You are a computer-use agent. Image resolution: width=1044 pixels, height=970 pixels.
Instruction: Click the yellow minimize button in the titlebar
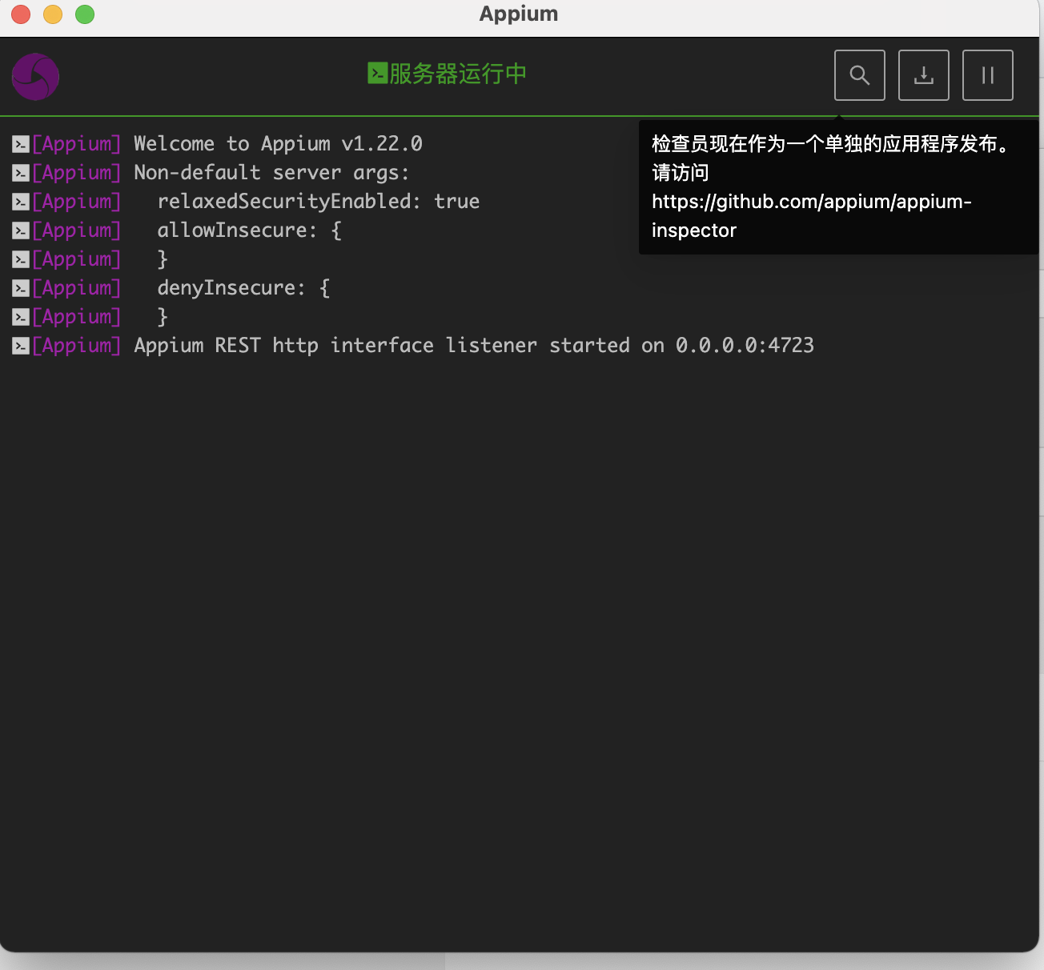pos(52,14)
